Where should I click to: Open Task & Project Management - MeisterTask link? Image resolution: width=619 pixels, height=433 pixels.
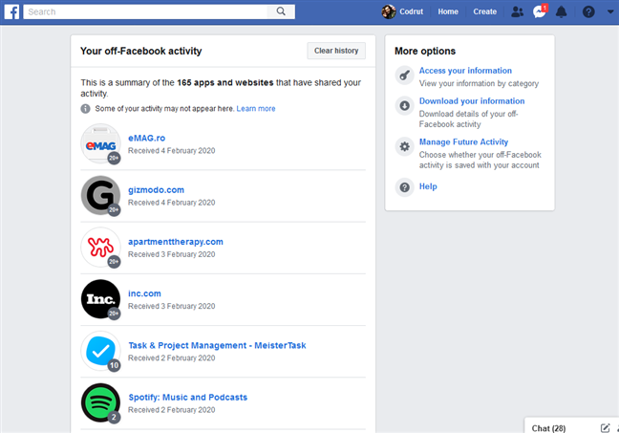[x=217, y=346]
